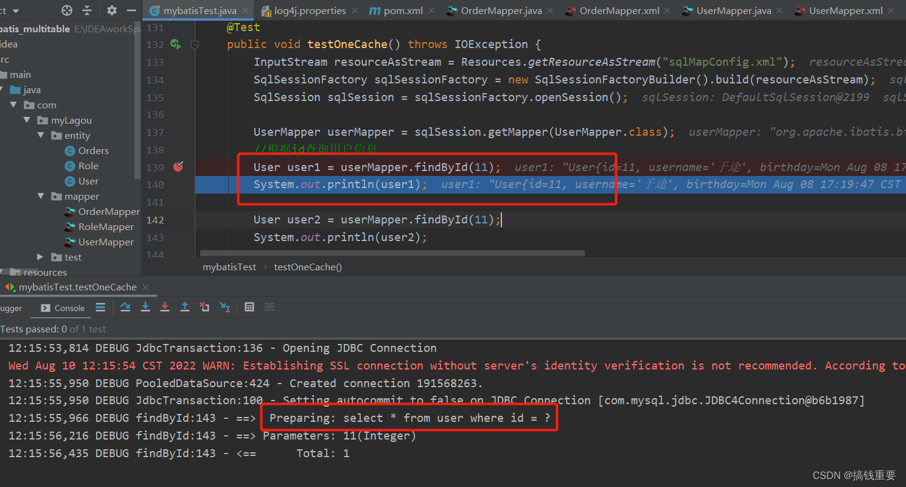Screen dimensions: 906x487
Task: Click mybatisTest breadcrumb
Action: pos(229,267)
